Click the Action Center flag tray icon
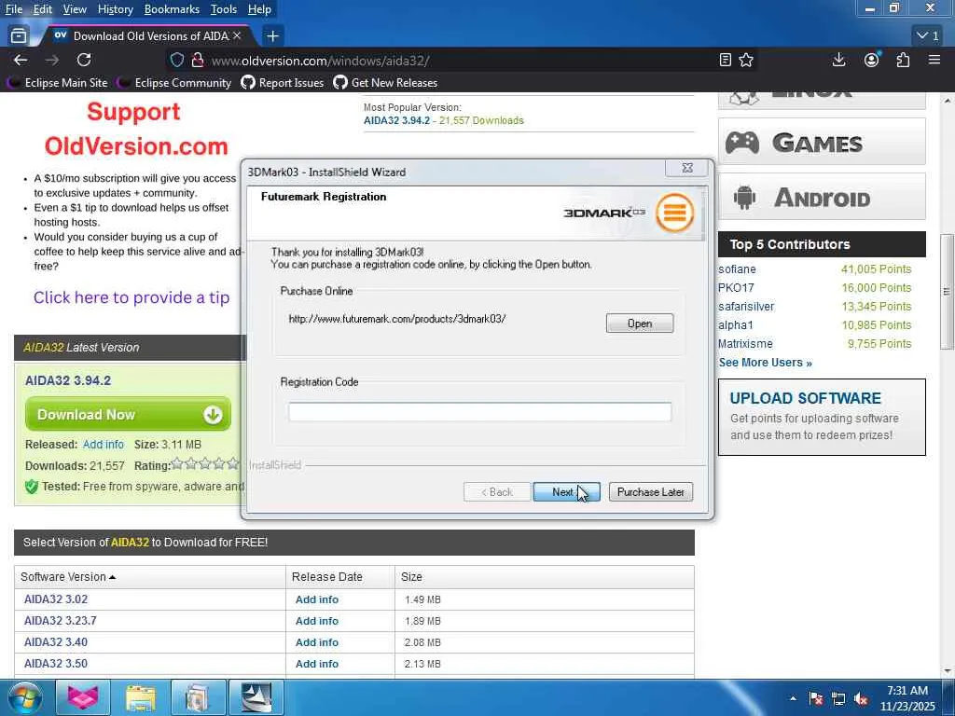 (x=816, y=698)
